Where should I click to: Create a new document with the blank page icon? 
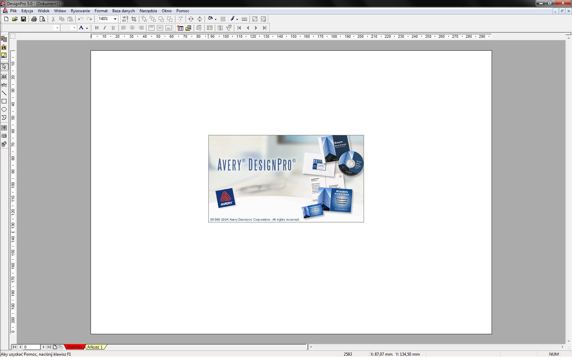click(x=6, y=19)
